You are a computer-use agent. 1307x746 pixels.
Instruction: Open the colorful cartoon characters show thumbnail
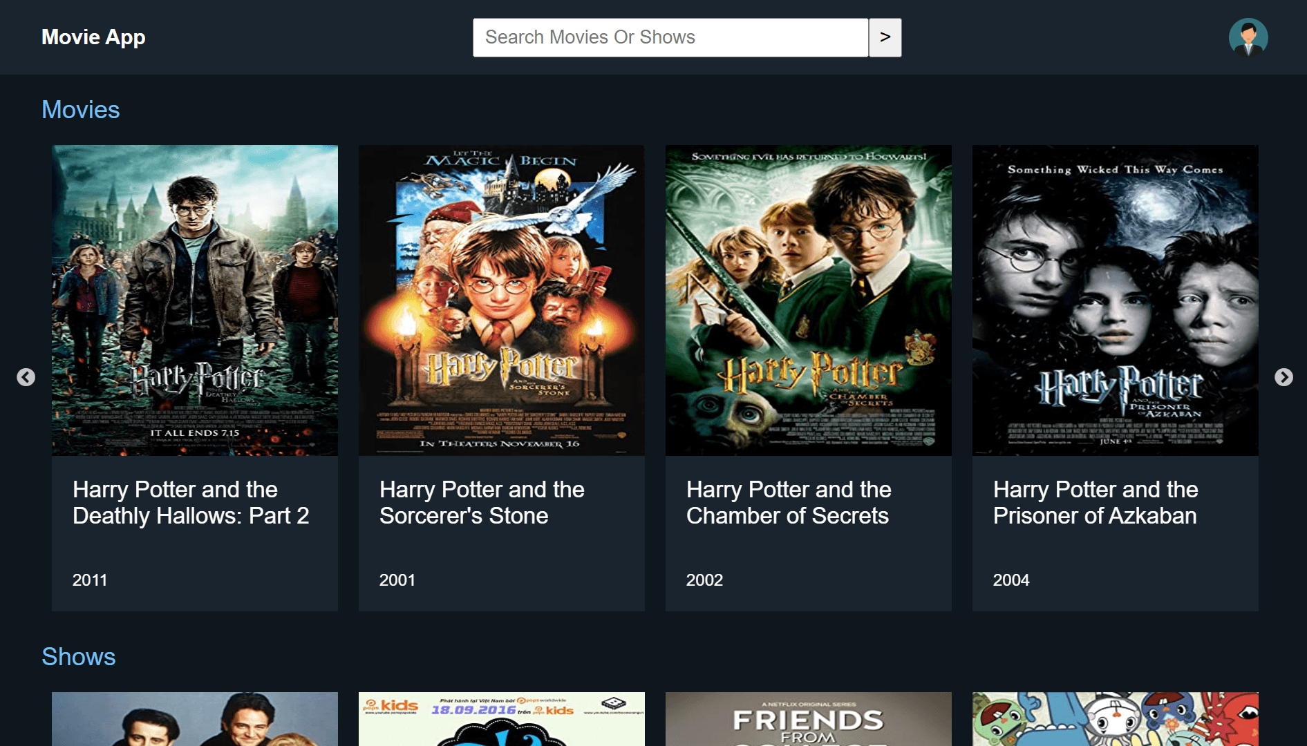click(x=1116, y=719)
